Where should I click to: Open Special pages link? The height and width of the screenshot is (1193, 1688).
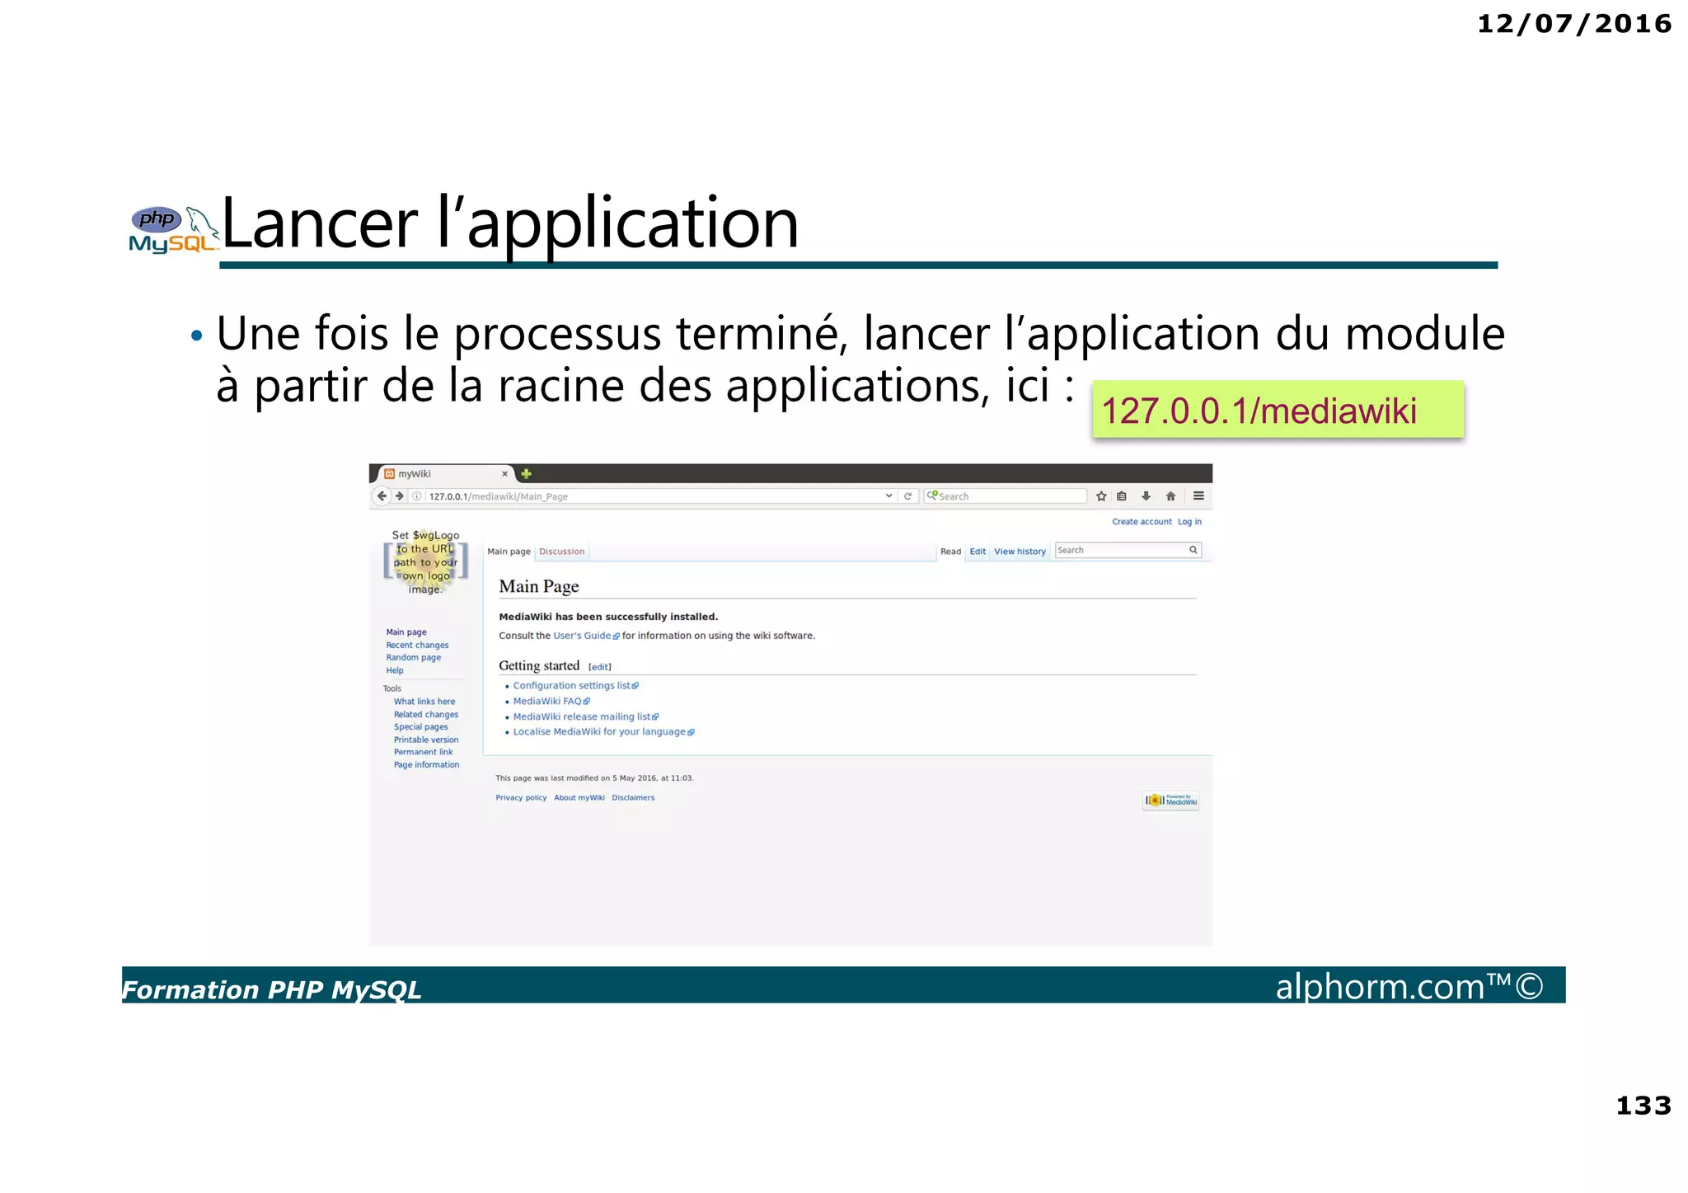[x=421, y=727]
